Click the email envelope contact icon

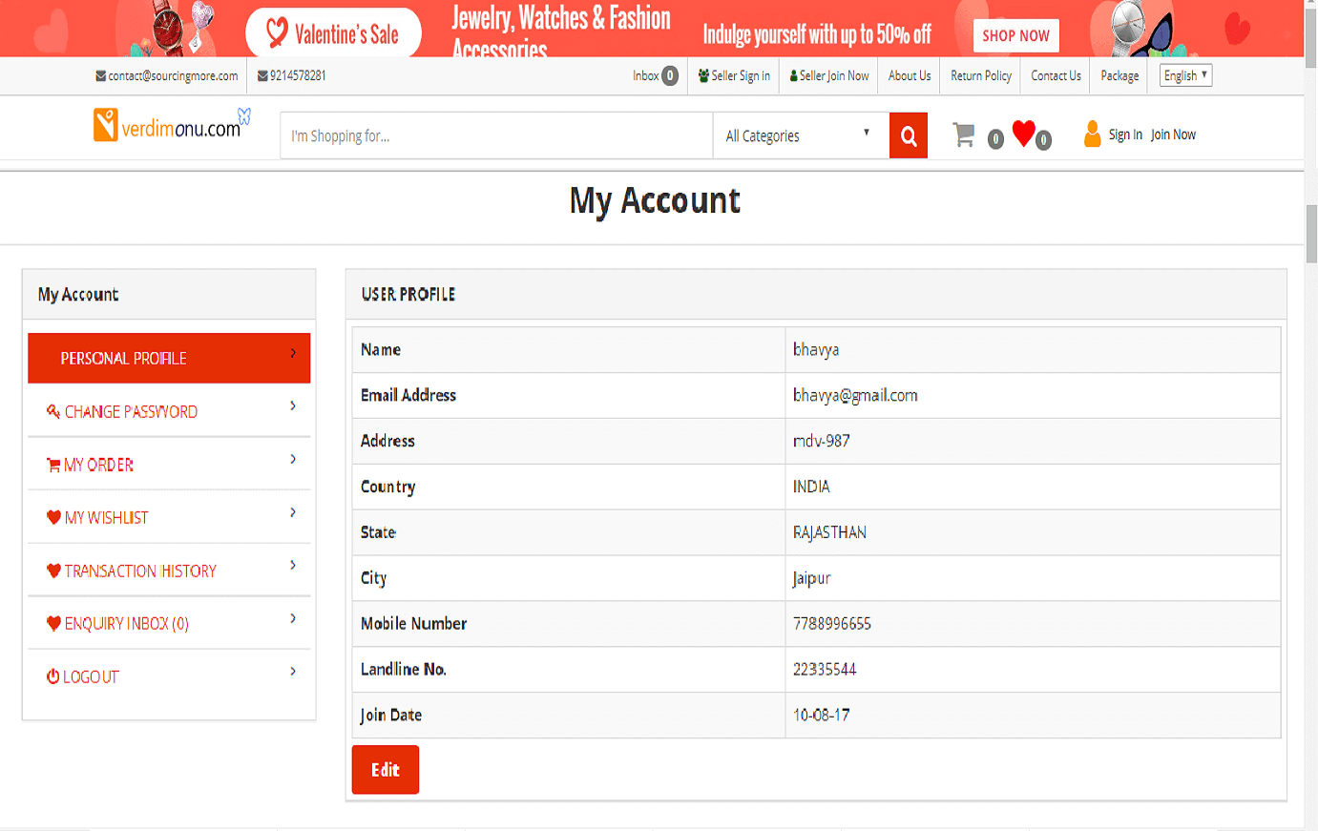(x=100, y=76)
